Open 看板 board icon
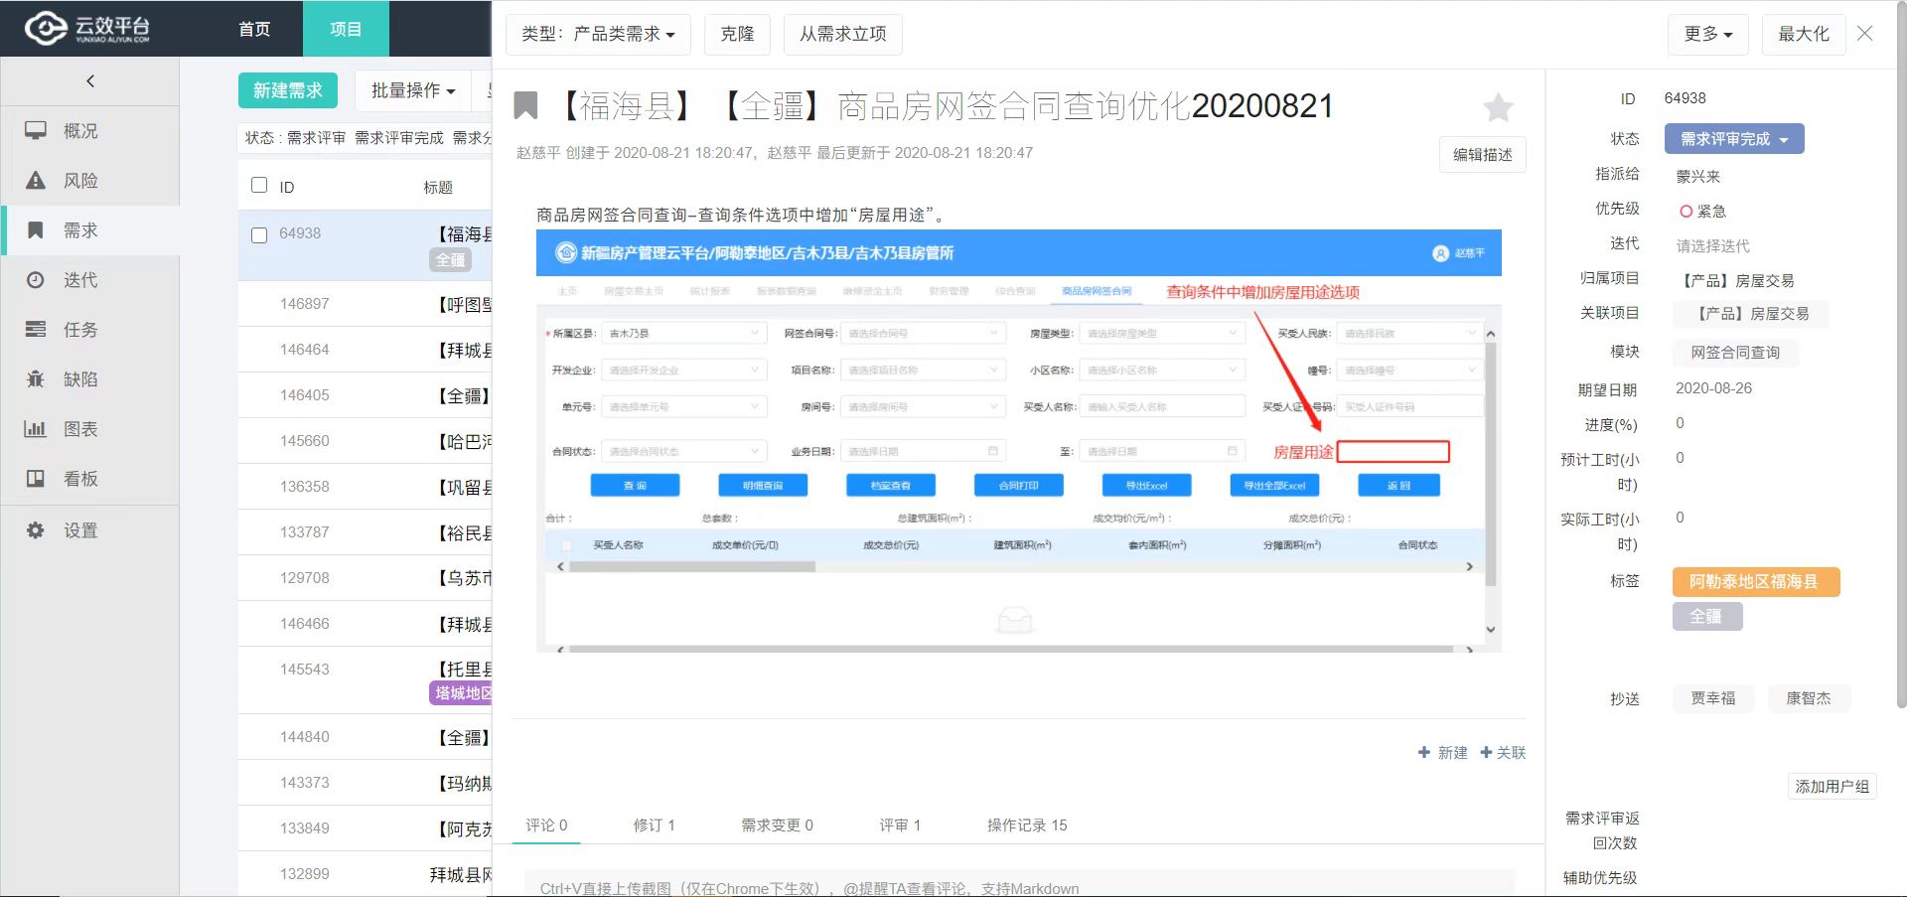This screenshot has height=897, width=1907. 36,479
